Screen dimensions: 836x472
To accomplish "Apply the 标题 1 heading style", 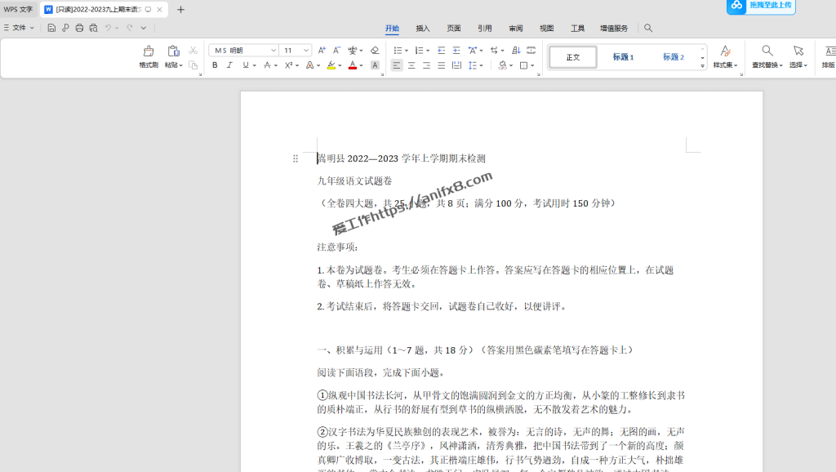I will pyautogui.click(x=623, y=57).
